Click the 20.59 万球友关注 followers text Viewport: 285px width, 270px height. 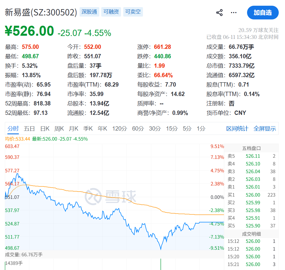coord(258,30)
